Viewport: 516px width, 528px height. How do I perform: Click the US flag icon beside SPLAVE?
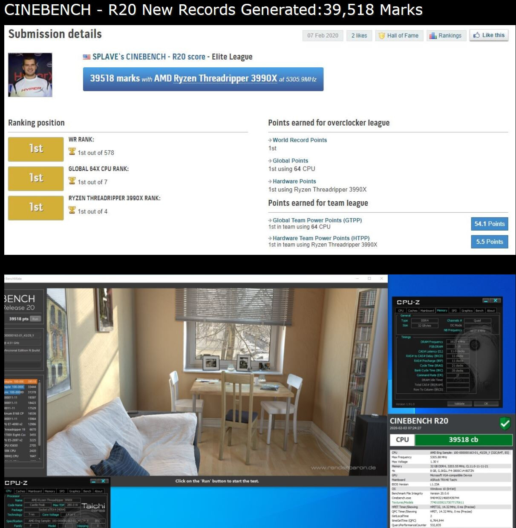(x=86, y=57)
